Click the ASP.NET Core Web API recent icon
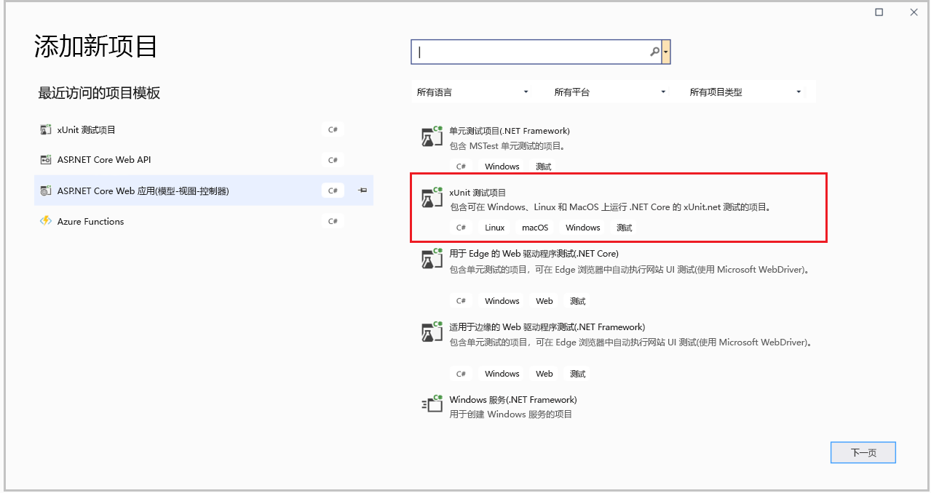This screenshot has width=931, height=493. 46,160
